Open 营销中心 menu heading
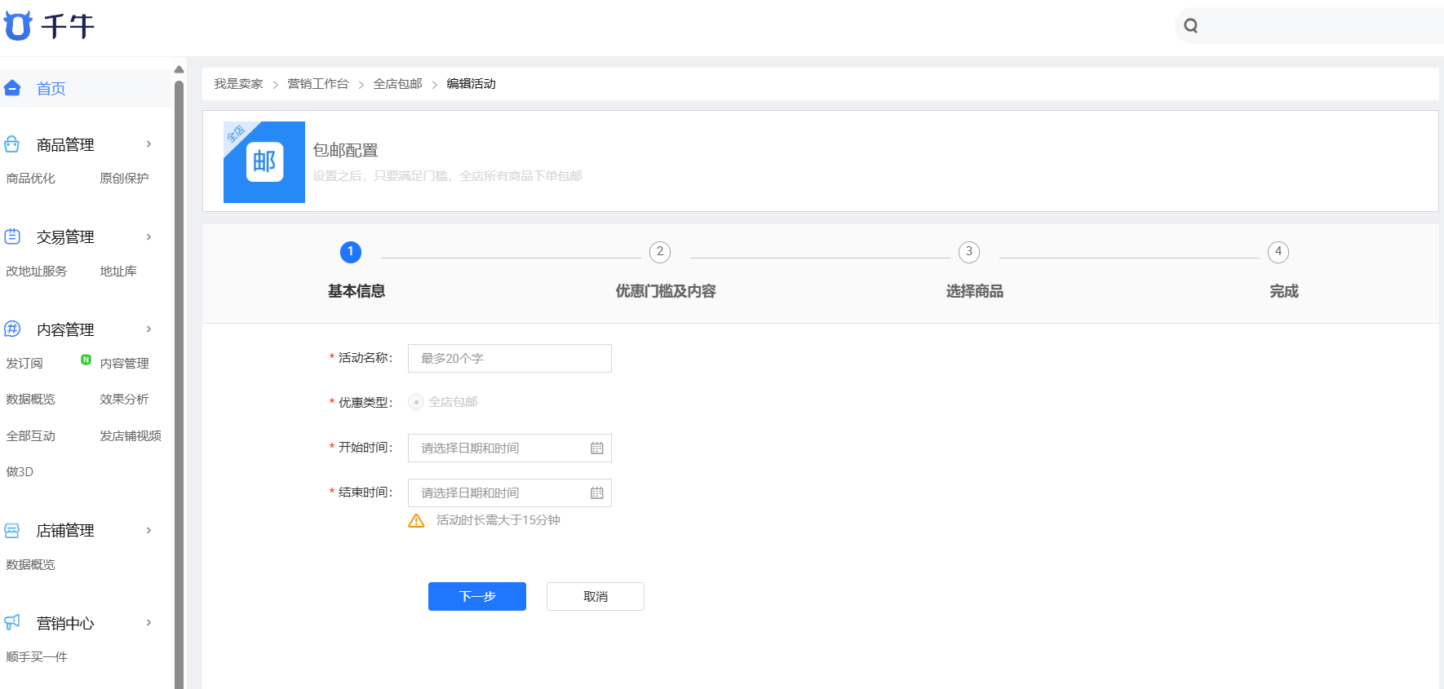This screenshot has width=1444, height=689. (x=65, y=624)
